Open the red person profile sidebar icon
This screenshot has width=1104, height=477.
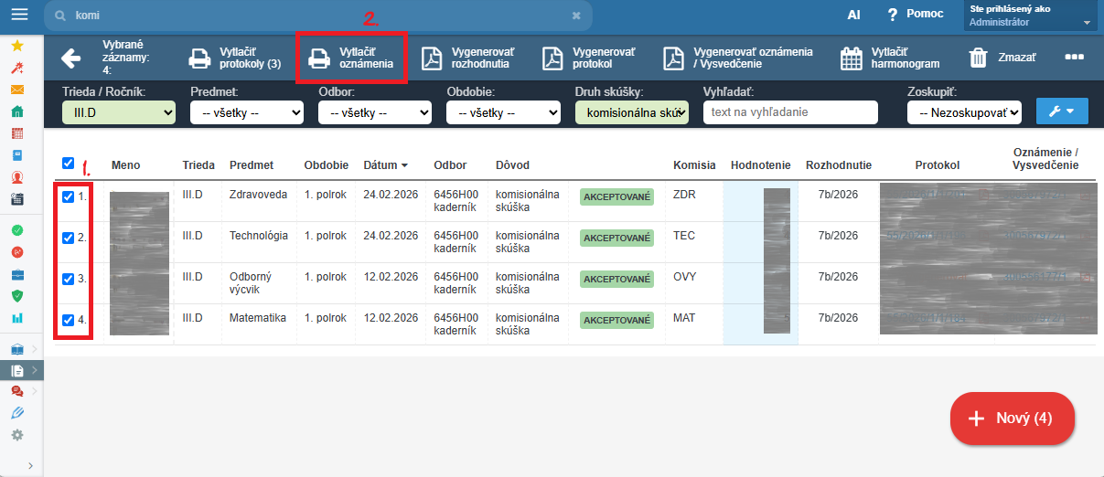pyautogui.click(x=17, y=177)
